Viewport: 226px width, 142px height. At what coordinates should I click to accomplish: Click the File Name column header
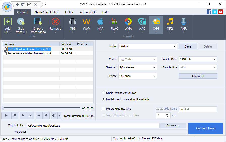pyautogui.click(x=31, y=44)
